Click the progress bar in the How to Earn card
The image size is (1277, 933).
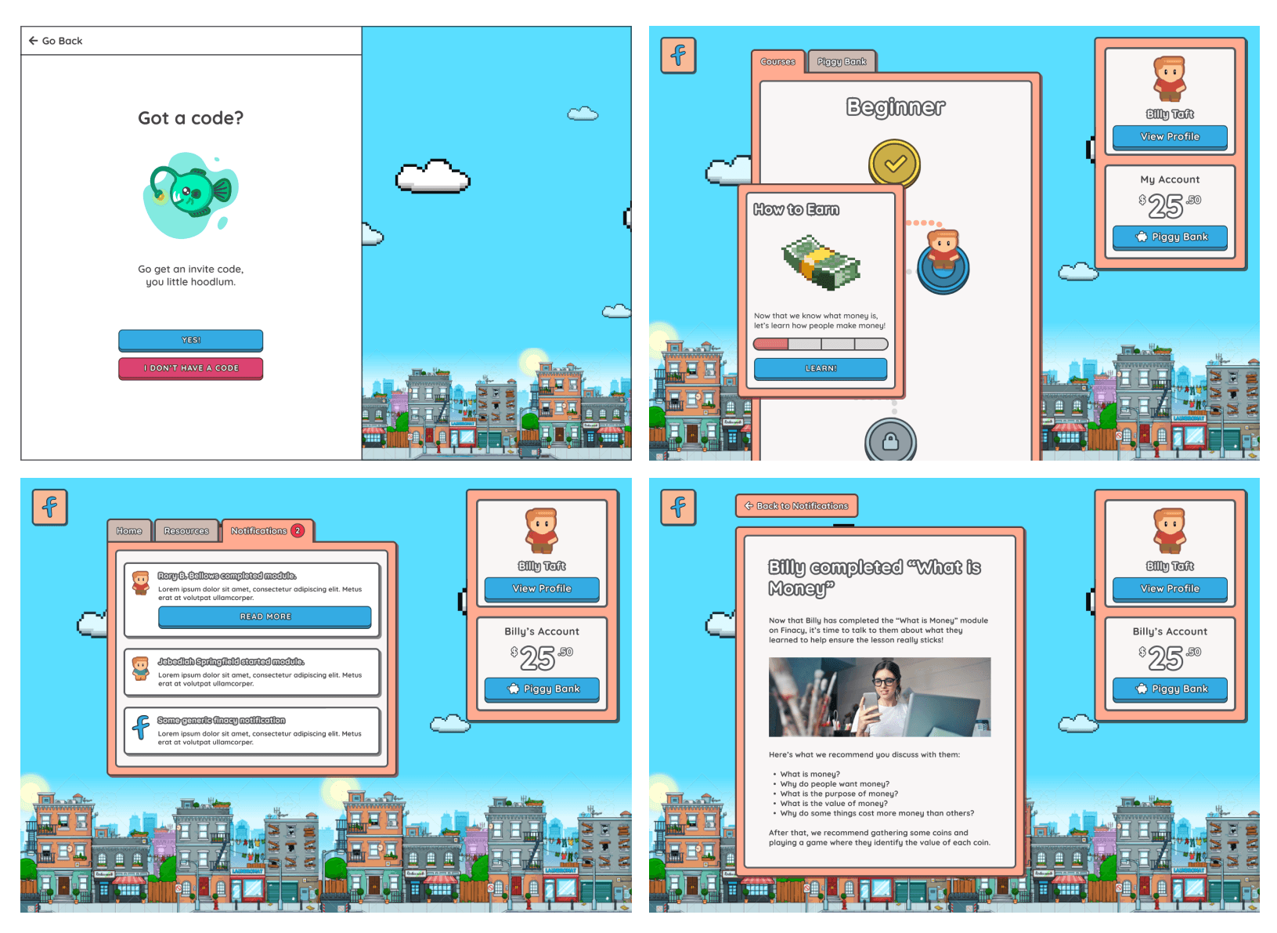(x=820, y=343)
